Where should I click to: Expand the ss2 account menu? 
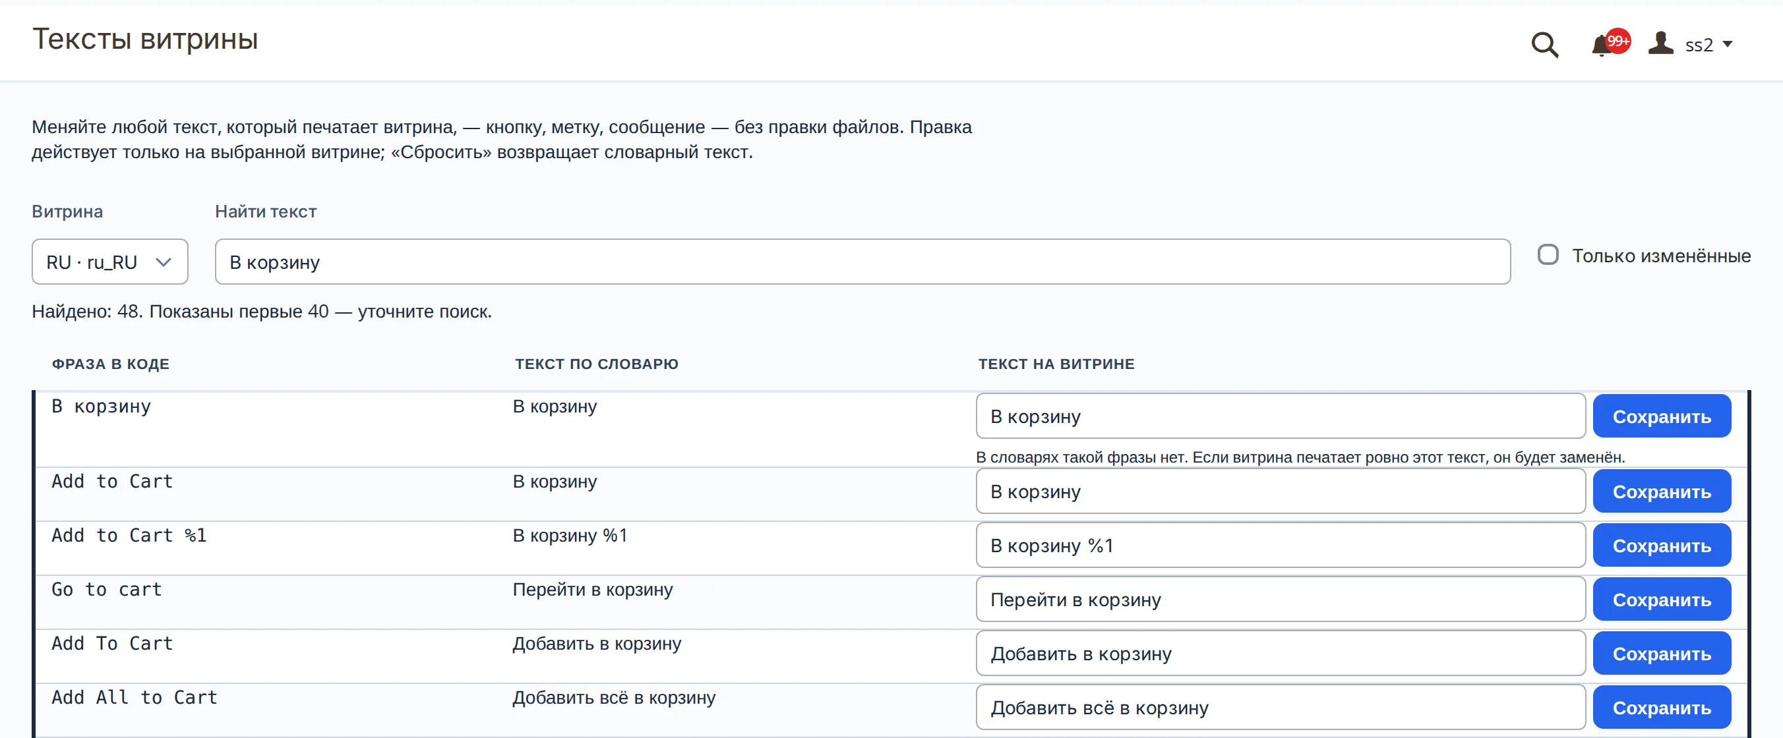(x=1708, y=45)
